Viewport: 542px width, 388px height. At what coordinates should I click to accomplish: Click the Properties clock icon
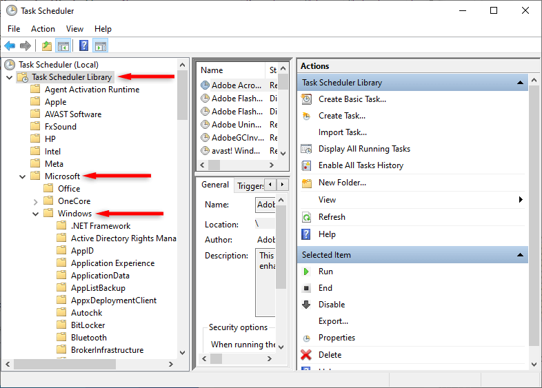(306, 338)
